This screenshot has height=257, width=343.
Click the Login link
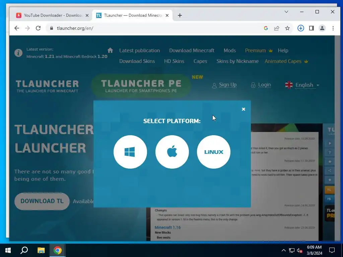click(x=261, y=85)
